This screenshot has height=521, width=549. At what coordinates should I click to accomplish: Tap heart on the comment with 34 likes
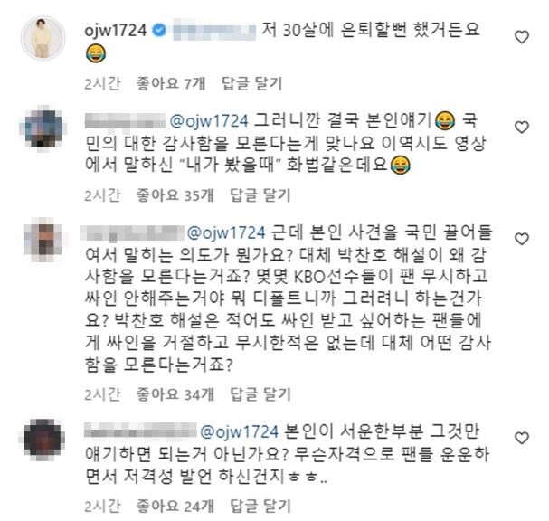(522, 239)
